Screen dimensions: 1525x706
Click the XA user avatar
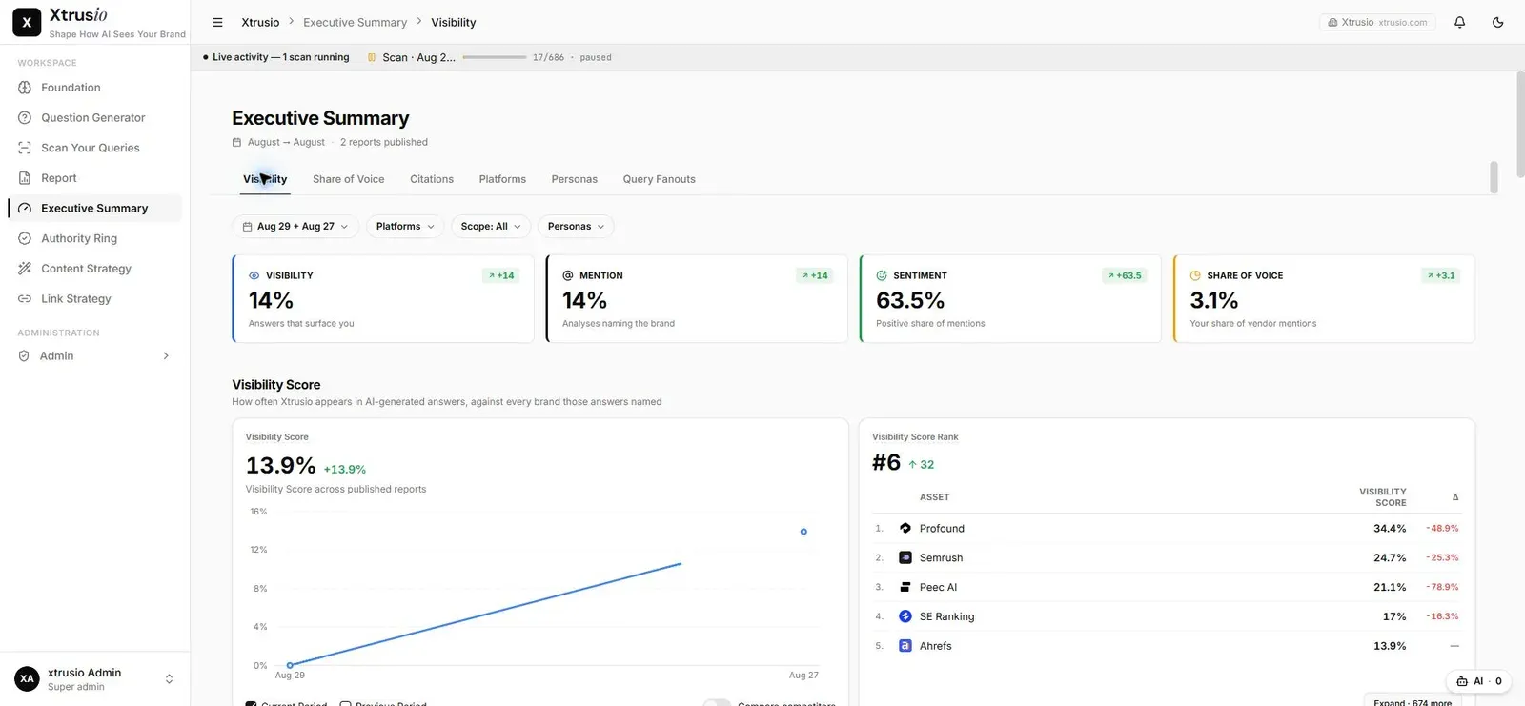click(x=27, y=679)
